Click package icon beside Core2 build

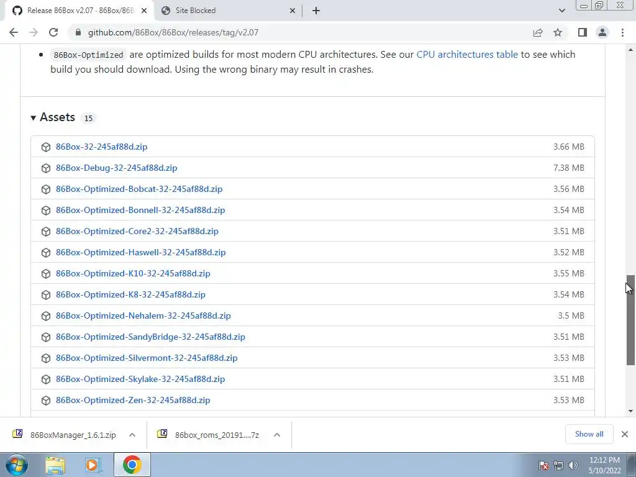(46, 231)
